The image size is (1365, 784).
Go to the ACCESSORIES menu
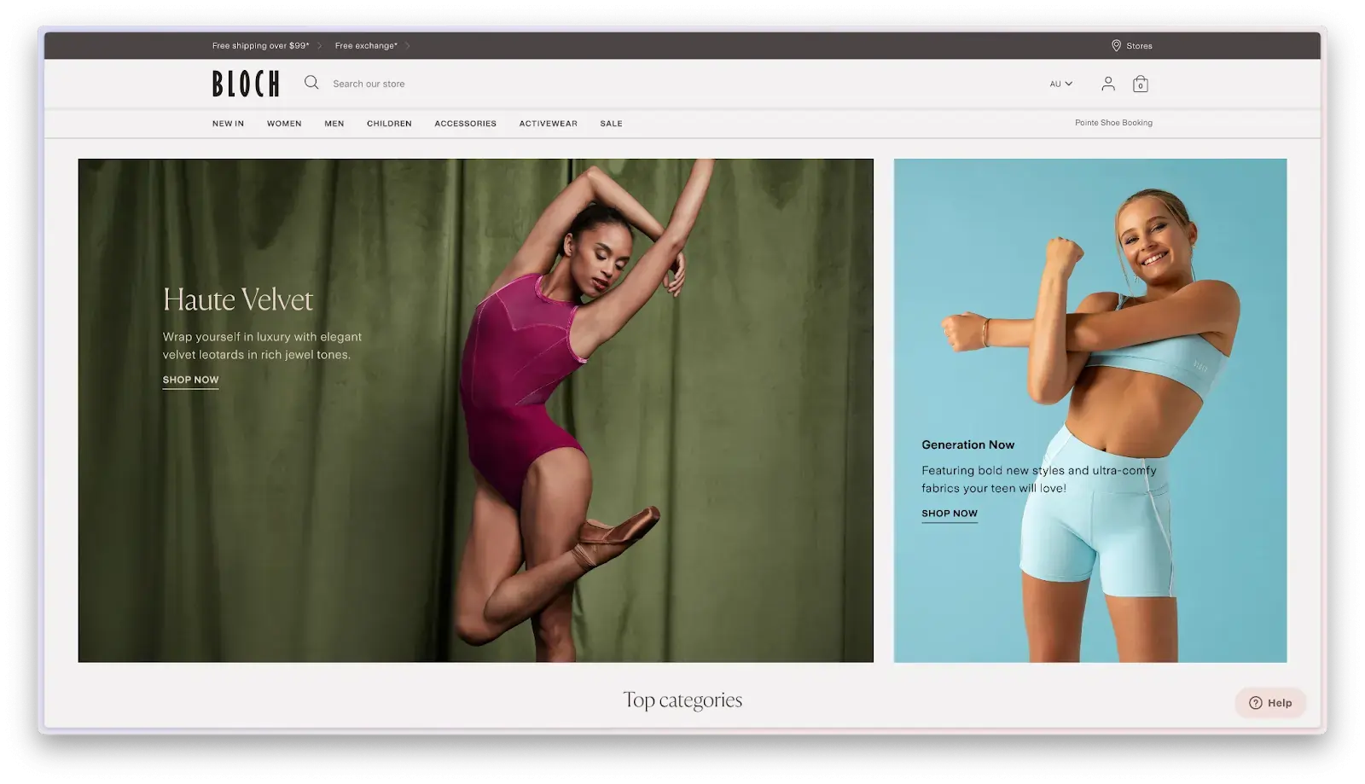(465, 124)
